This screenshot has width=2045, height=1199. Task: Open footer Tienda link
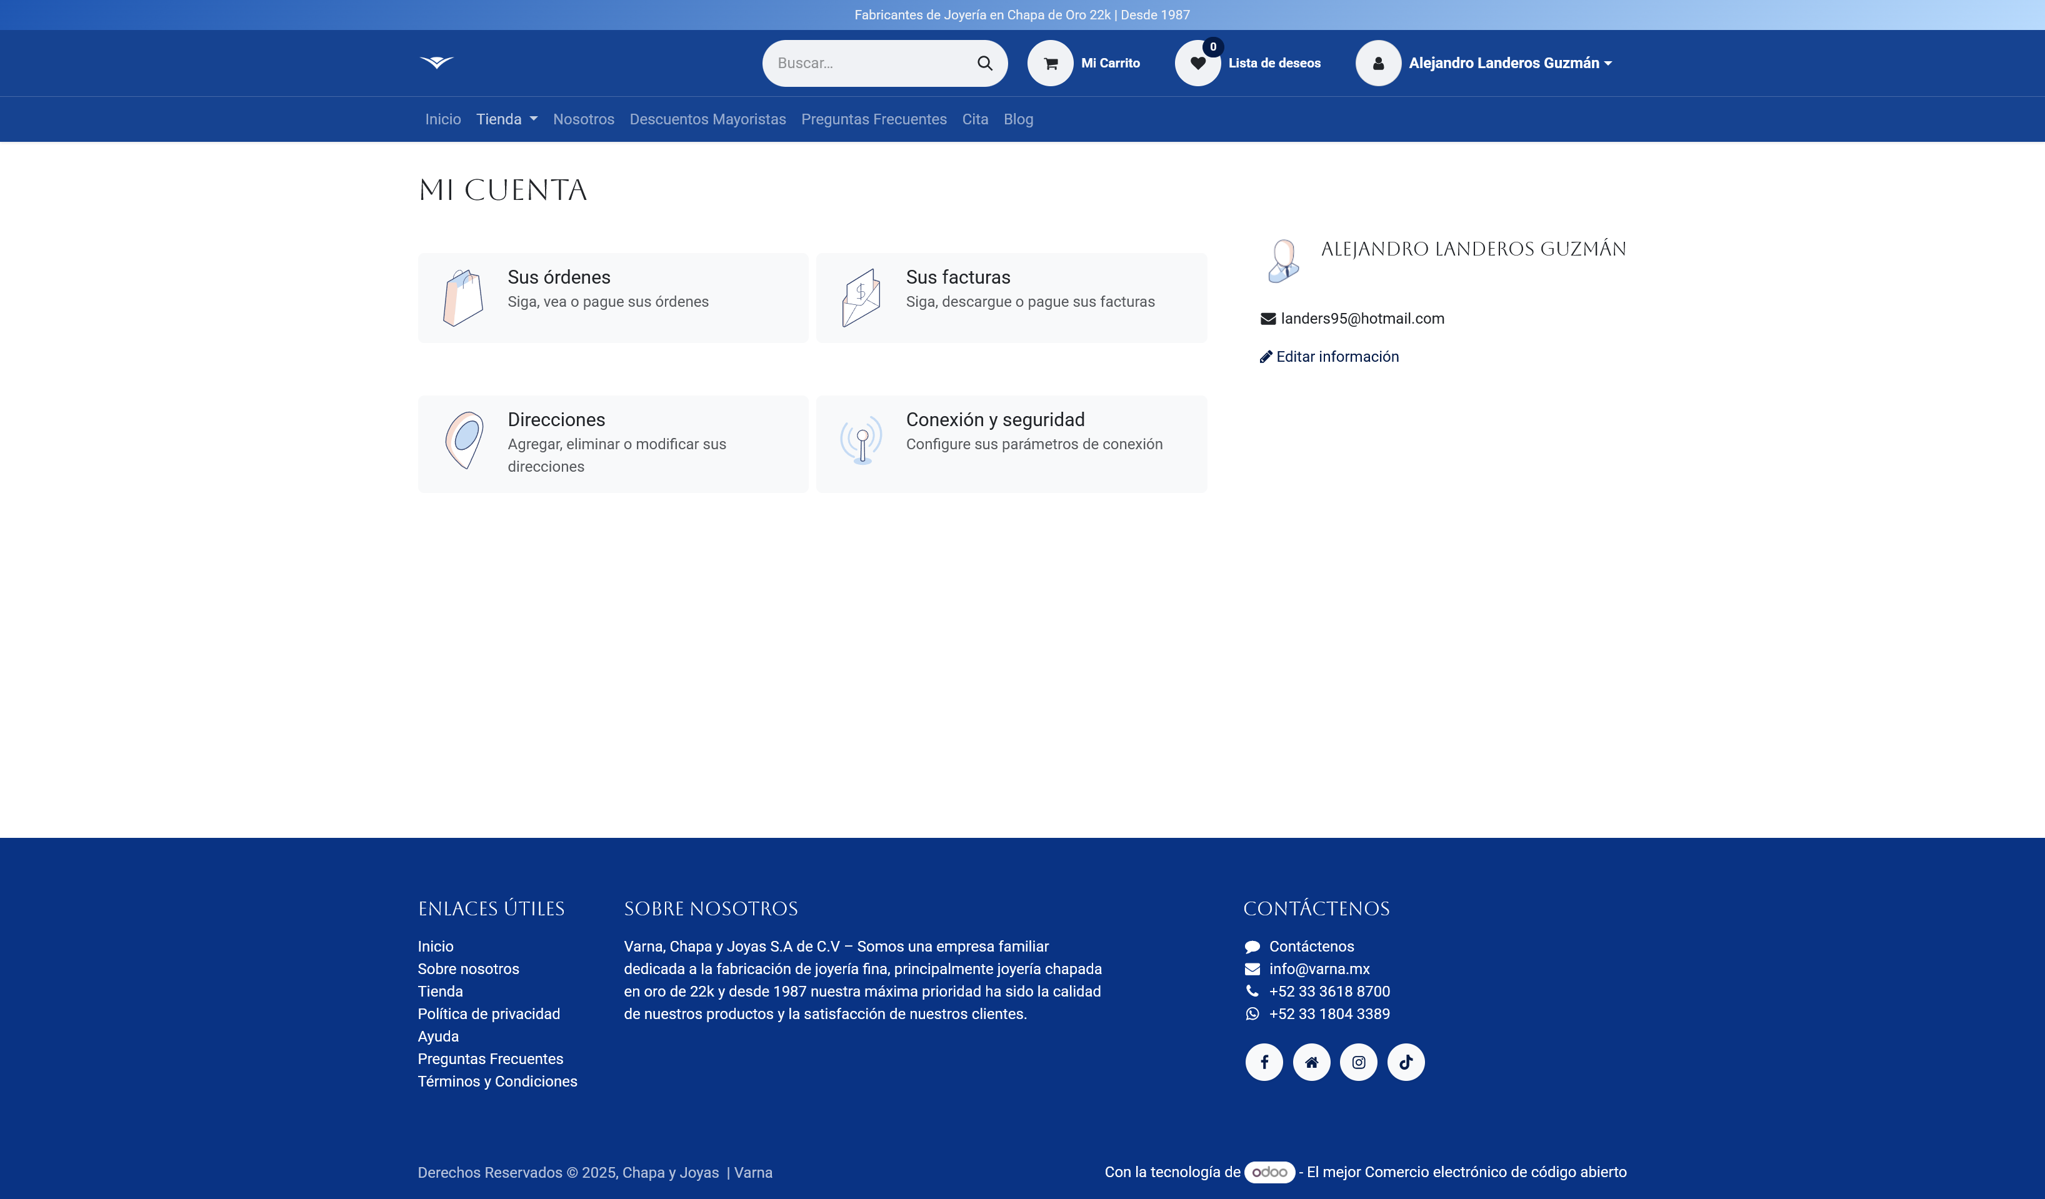point(440,992)
